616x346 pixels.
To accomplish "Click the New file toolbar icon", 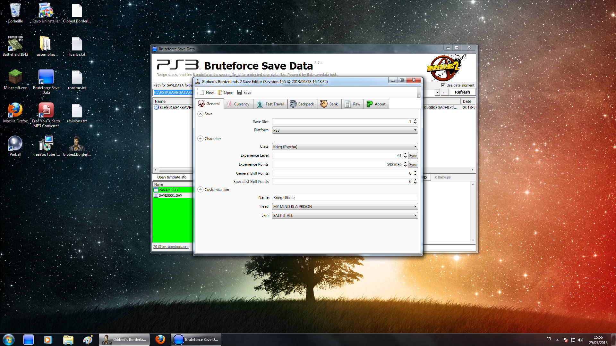I will tap(202, 93).
